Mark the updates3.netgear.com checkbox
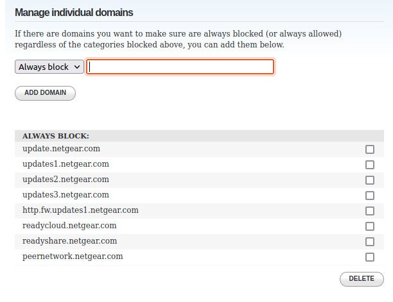 click(x=370, y=196)
